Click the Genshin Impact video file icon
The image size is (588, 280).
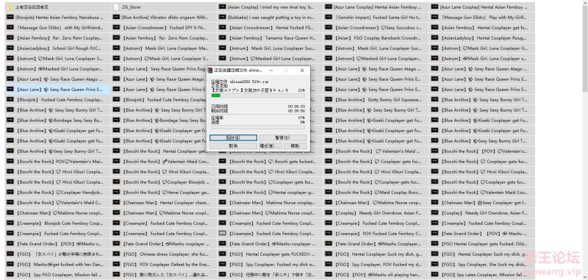[x=329, y=17]
